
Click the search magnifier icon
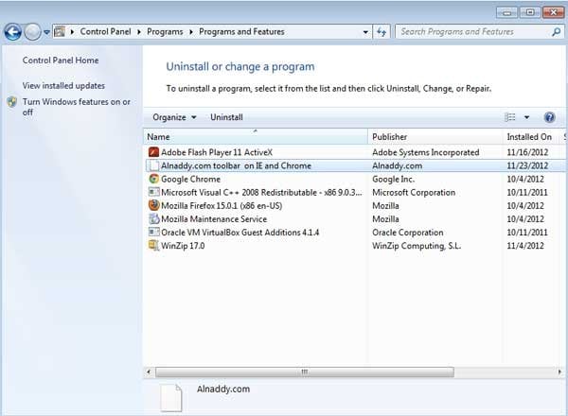[557, 32]
